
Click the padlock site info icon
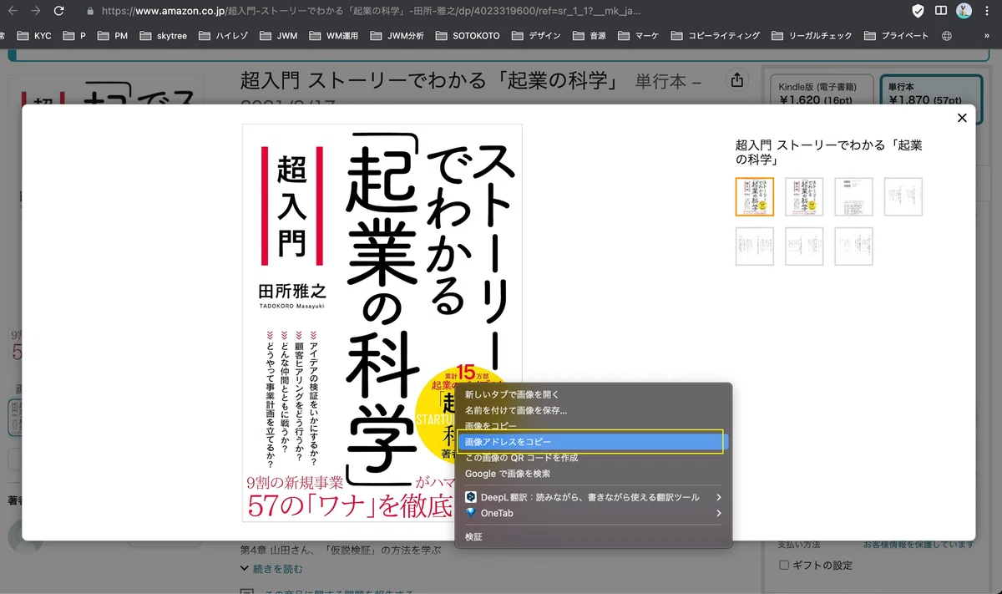click(90, 12)
